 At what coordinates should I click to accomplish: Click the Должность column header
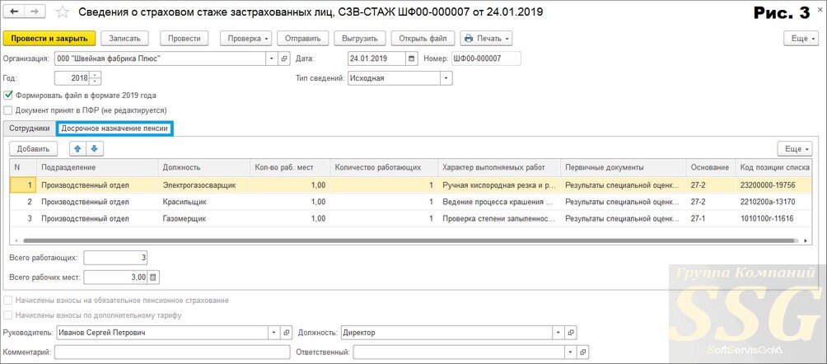pos(203,168)
